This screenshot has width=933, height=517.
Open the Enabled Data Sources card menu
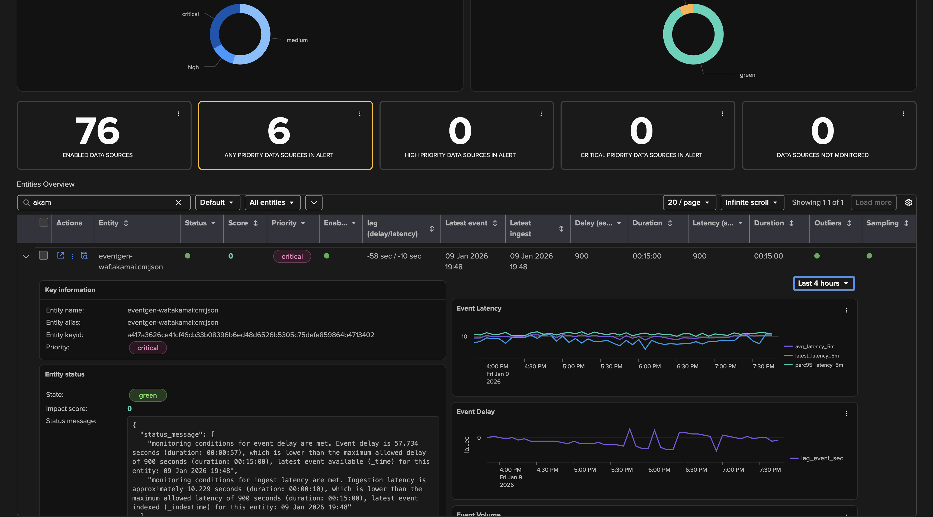178,114
